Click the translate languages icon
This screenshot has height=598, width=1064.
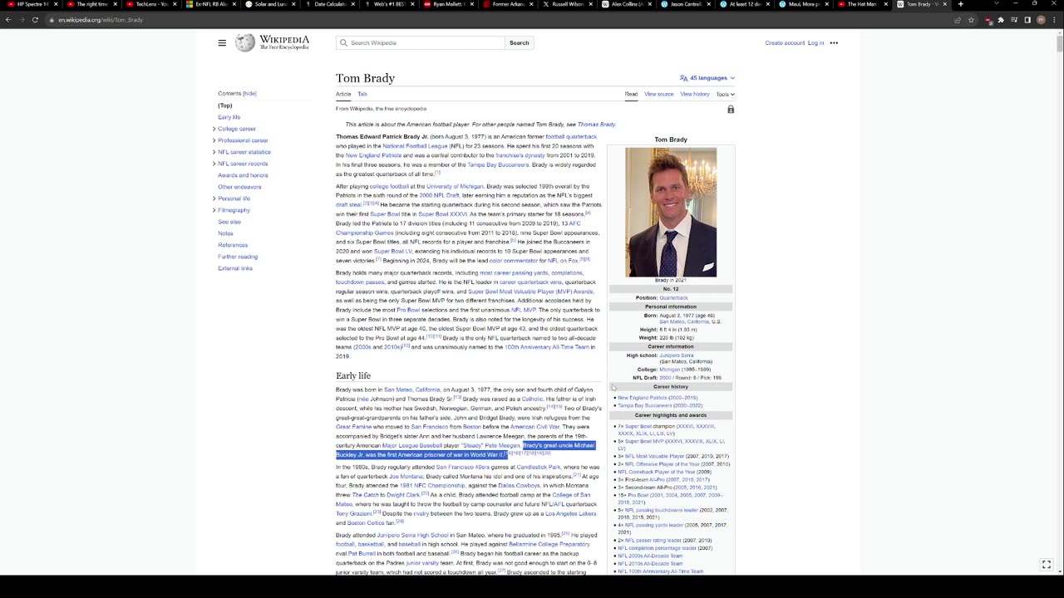(x=683, y=78)
